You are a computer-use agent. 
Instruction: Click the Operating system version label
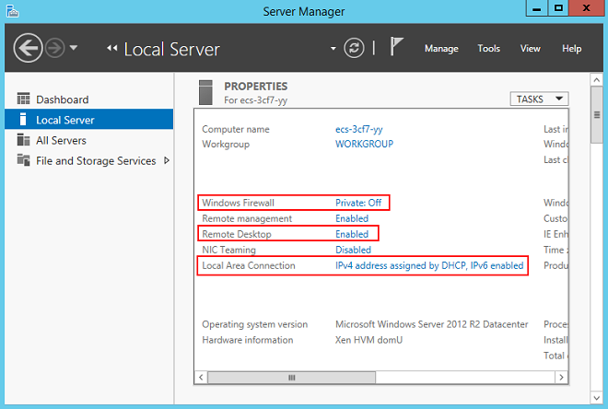coord(255,324)
